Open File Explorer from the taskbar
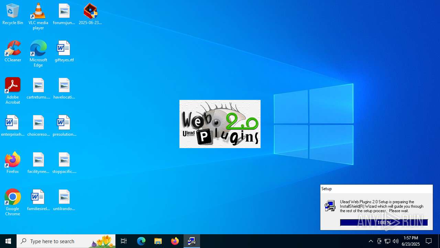Screen dimensions: 440x248 coord(158,241)
